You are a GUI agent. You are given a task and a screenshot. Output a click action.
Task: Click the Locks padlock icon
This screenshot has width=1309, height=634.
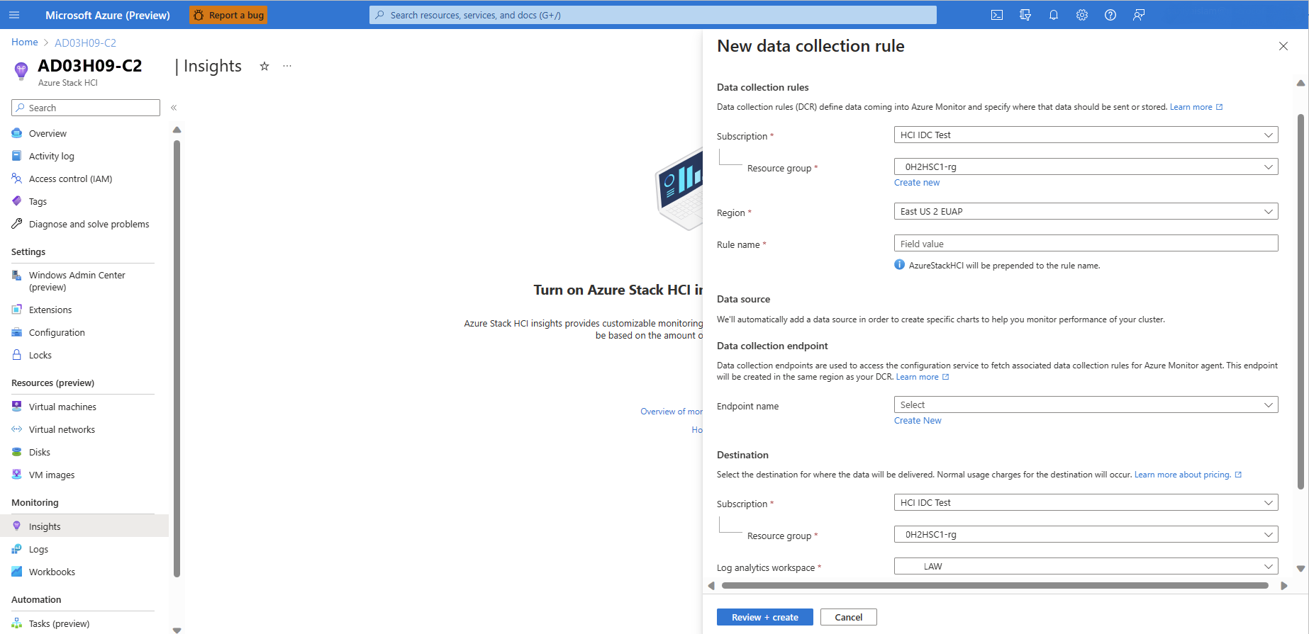(x=17, y=355)
